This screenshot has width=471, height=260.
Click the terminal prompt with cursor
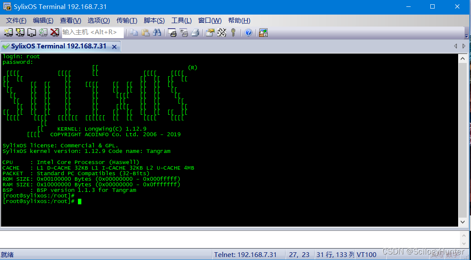coord(42,201)
